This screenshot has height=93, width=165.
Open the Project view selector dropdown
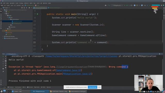pos(6,8)
